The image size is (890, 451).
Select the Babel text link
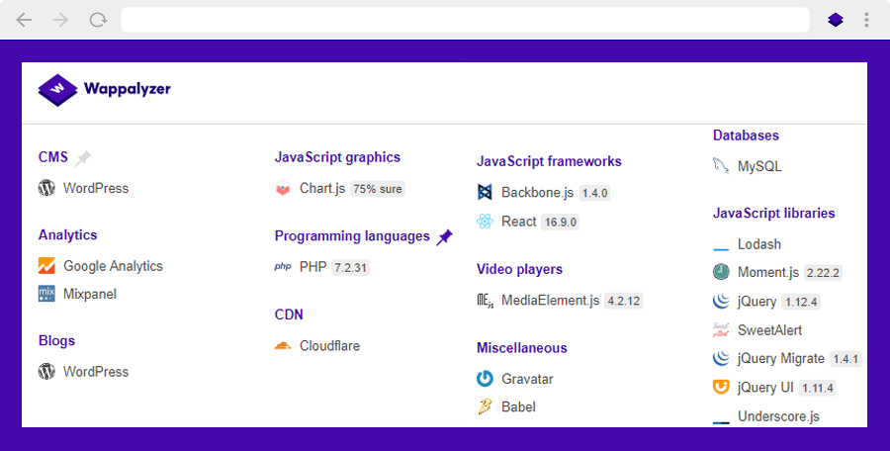click(x=519, y=407)
